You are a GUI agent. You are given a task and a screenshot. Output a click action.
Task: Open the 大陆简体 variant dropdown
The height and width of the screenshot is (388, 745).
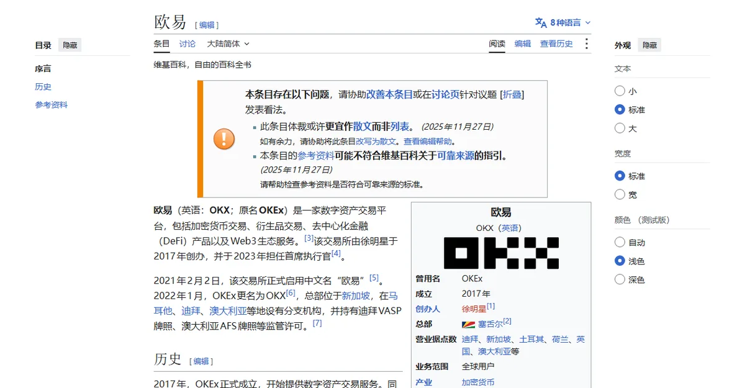tap(228, 43)
